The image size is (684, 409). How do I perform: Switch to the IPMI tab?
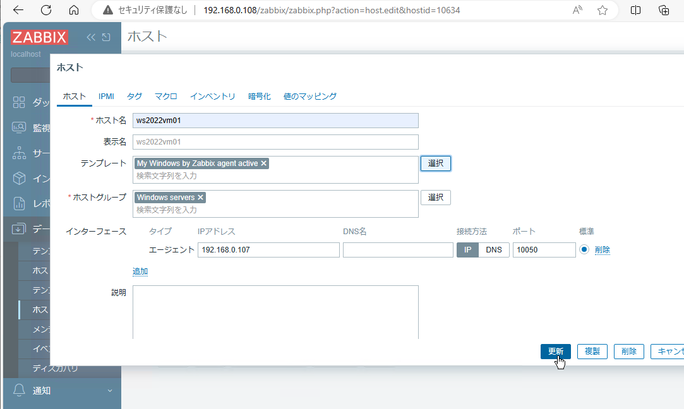(x=106, y=96)
